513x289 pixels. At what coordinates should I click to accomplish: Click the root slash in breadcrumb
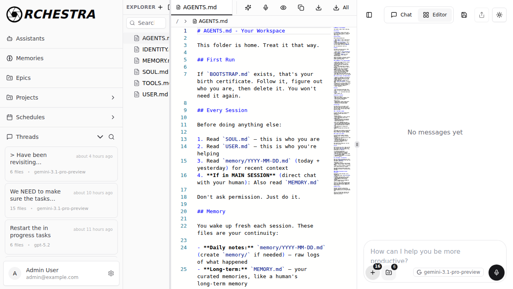coord(177,21)
